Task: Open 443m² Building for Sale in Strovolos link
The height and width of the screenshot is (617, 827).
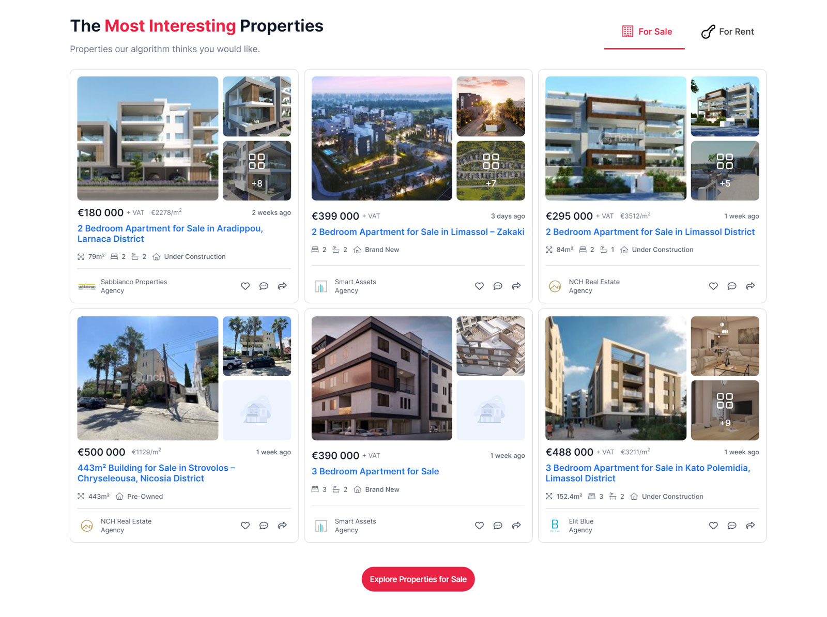Action: pos(156,473)
